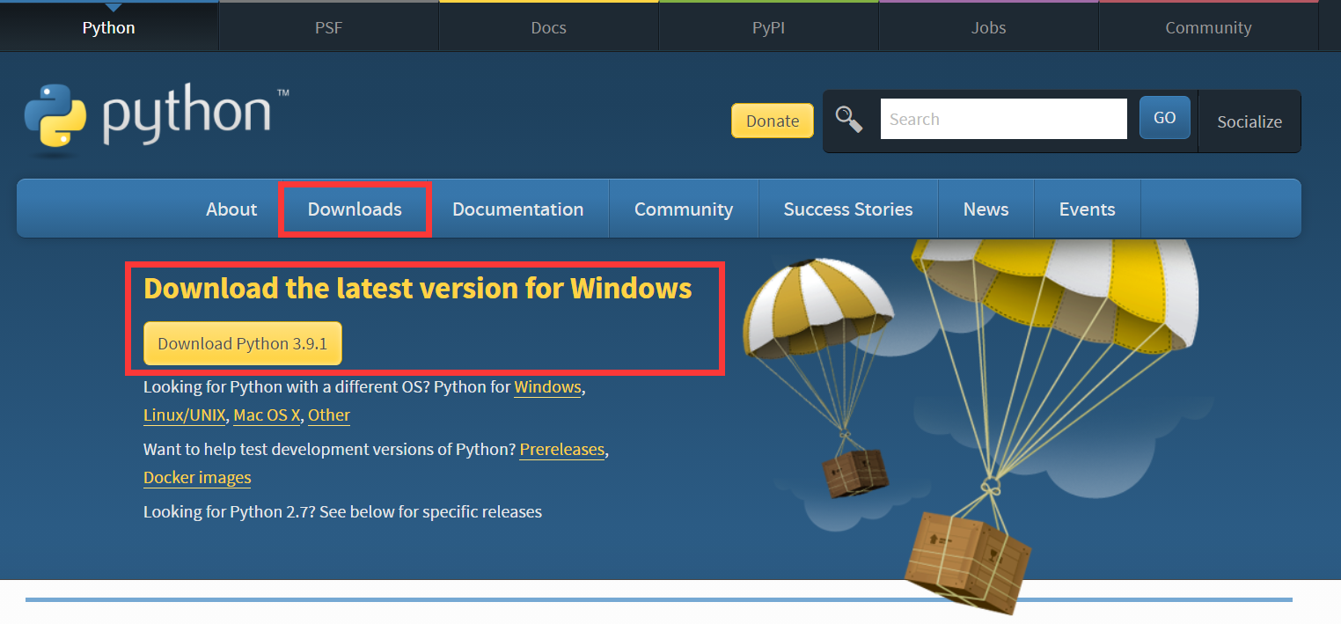Open the Prereleases link
1341x624 pixels.
(x=562, y=449)
